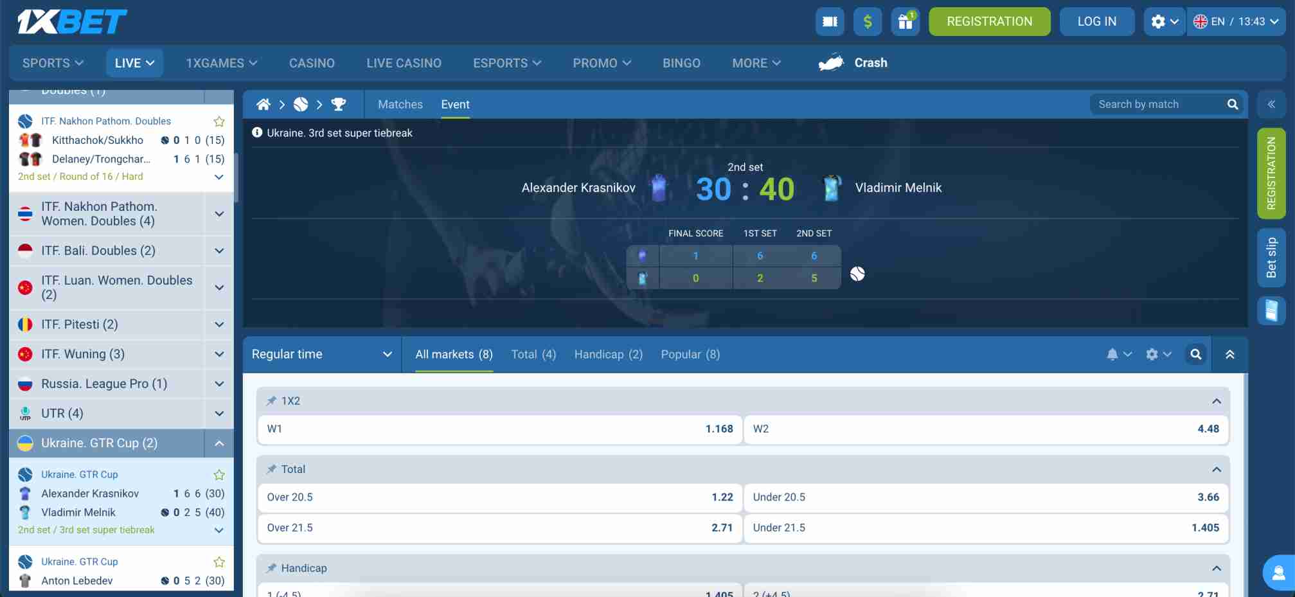Select the Handicap (2) markets tab
The height and width of the screenshot is (597, 1295).
point(608,354)
